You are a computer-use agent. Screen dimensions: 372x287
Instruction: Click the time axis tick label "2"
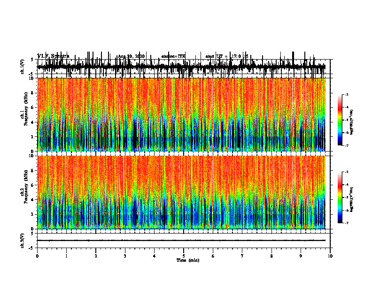coord(96,256)
